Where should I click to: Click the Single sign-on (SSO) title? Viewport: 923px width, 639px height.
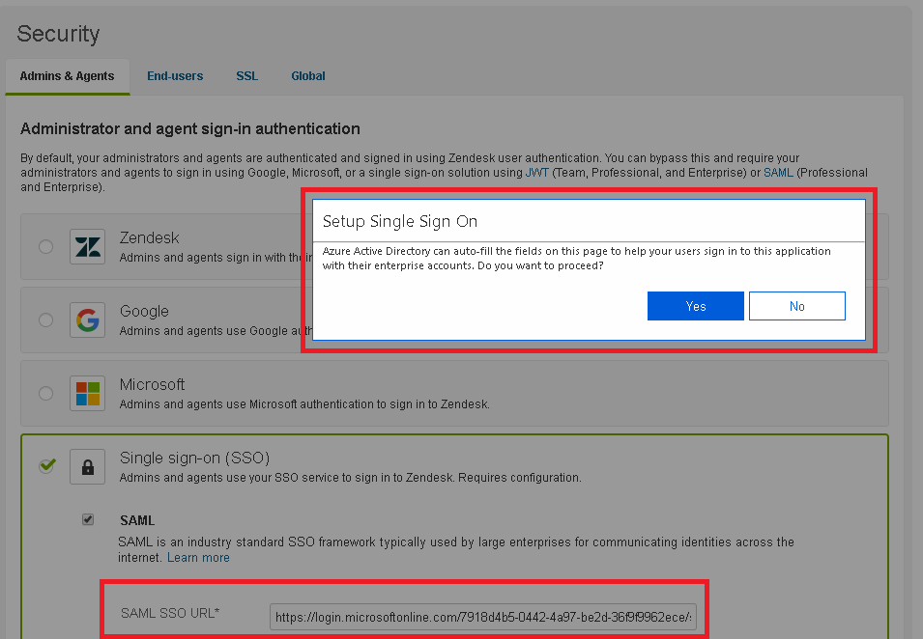coord(194,458)
